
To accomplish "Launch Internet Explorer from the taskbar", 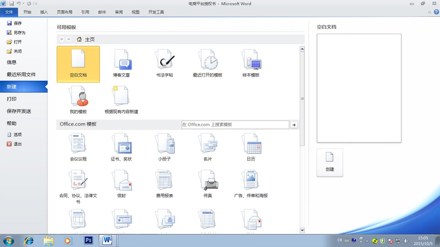I will point(29,240).
